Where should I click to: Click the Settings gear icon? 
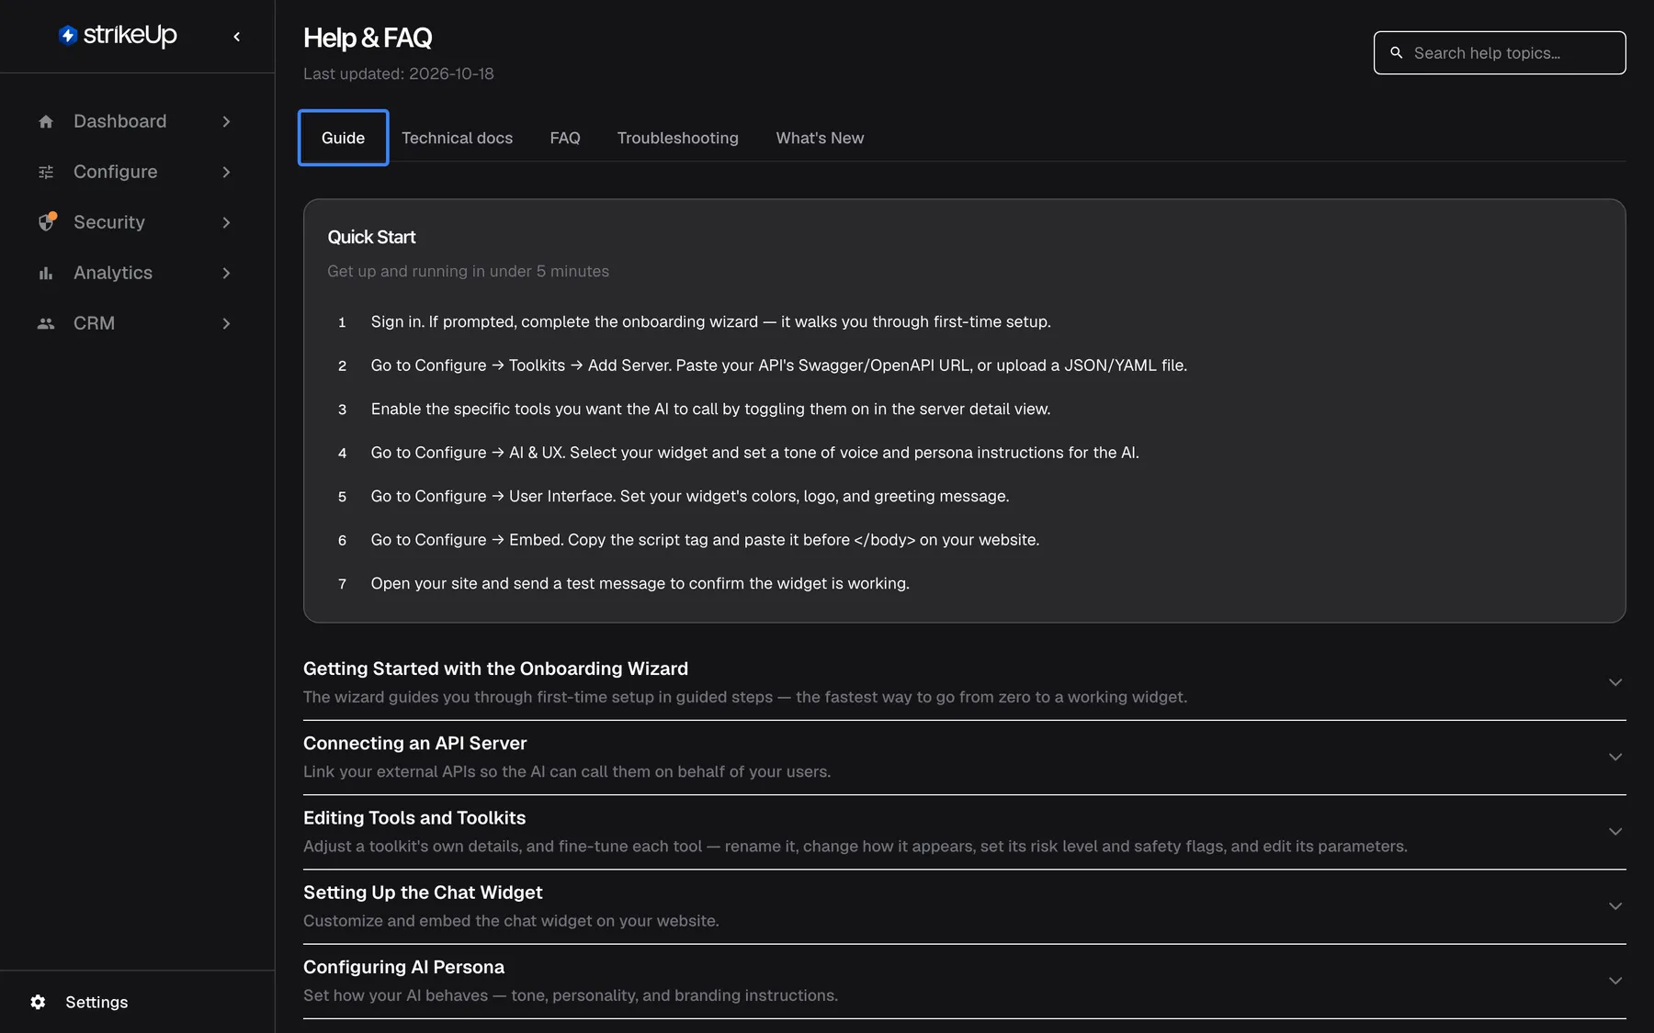[38, 1002]
